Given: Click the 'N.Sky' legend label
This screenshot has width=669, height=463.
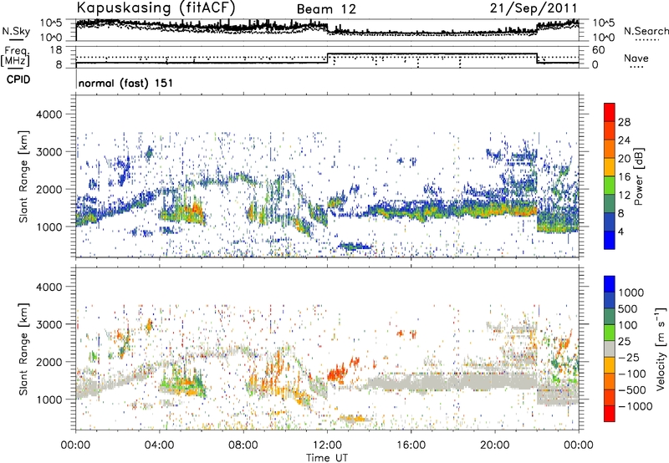Looking at the screenshot, I should pos(16,31).
